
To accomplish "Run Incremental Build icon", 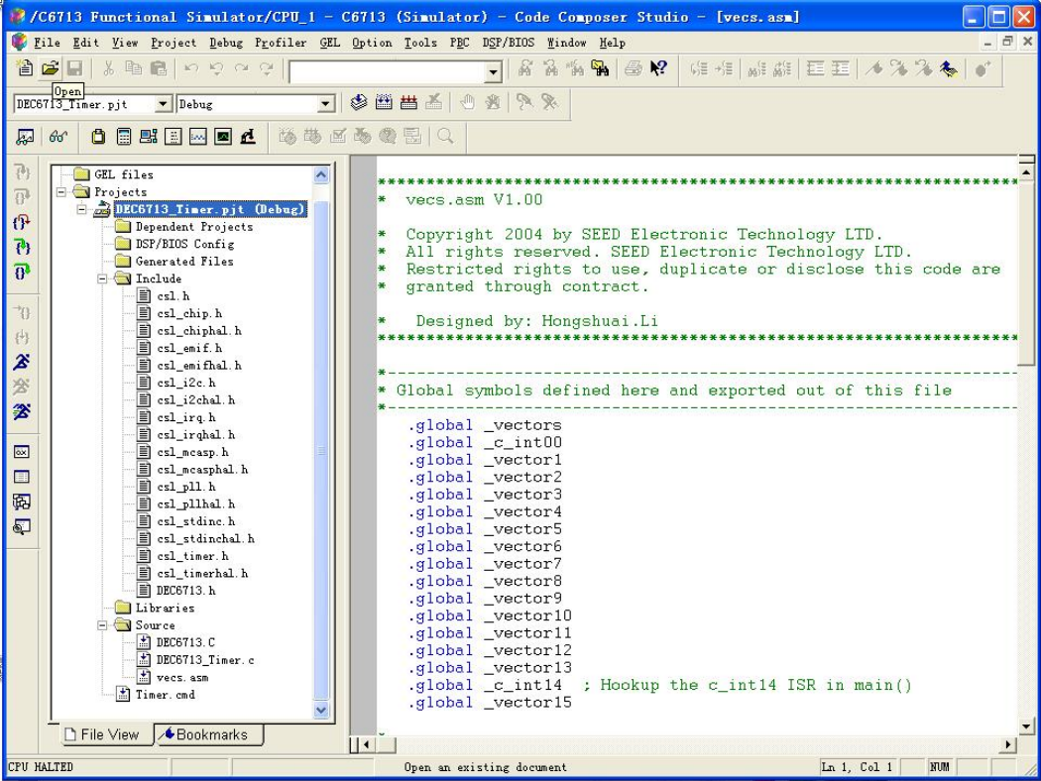I will [x=384, y=102].
